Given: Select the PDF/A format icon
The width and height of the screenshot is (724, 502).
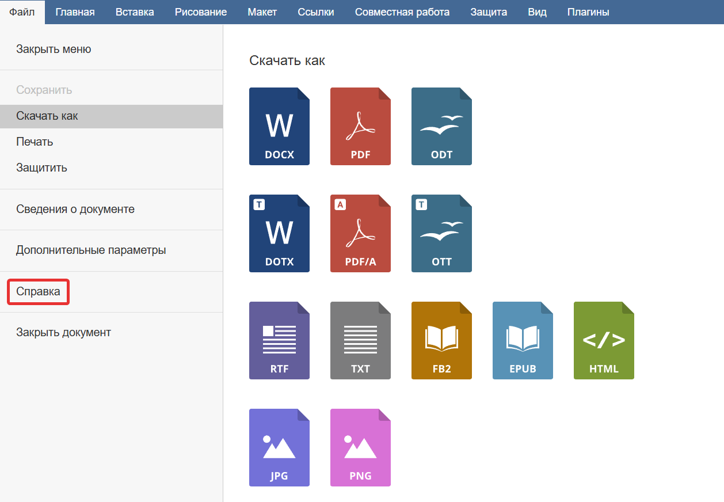Looking at the screenshot, I should click(360, 233).
